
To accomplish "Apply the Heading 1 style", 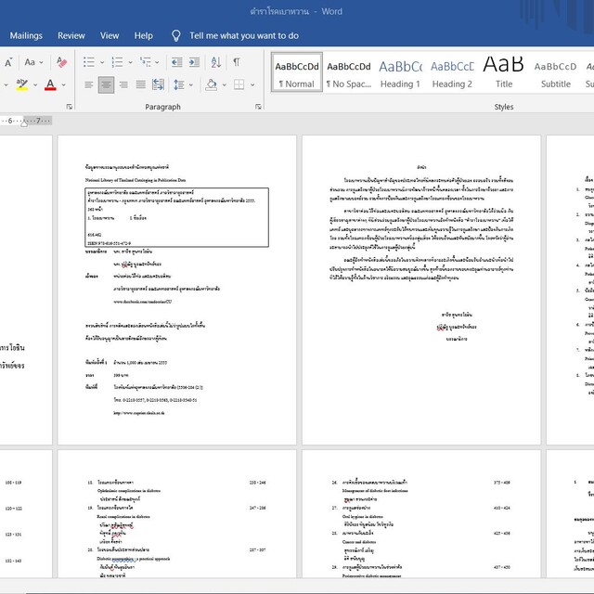I will click(x=400, y=72).
